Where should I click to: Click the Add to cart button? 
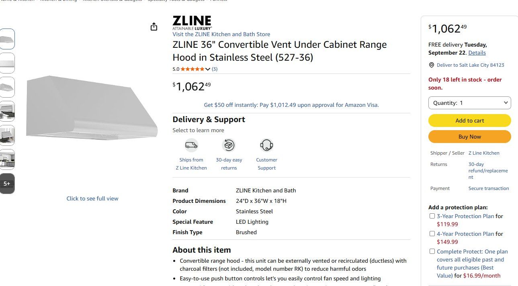coord(470,121)
